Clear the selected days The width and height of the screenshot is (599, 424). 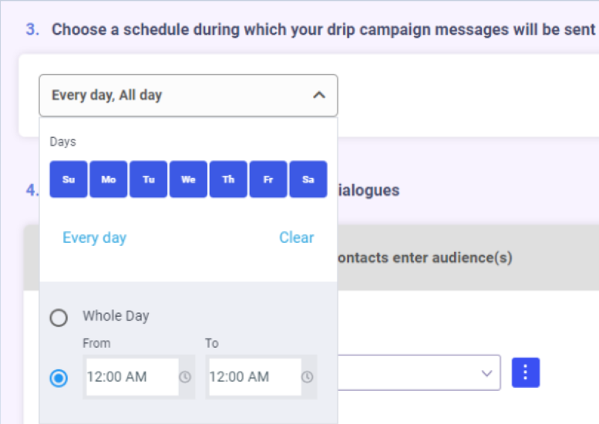point(296,237)
